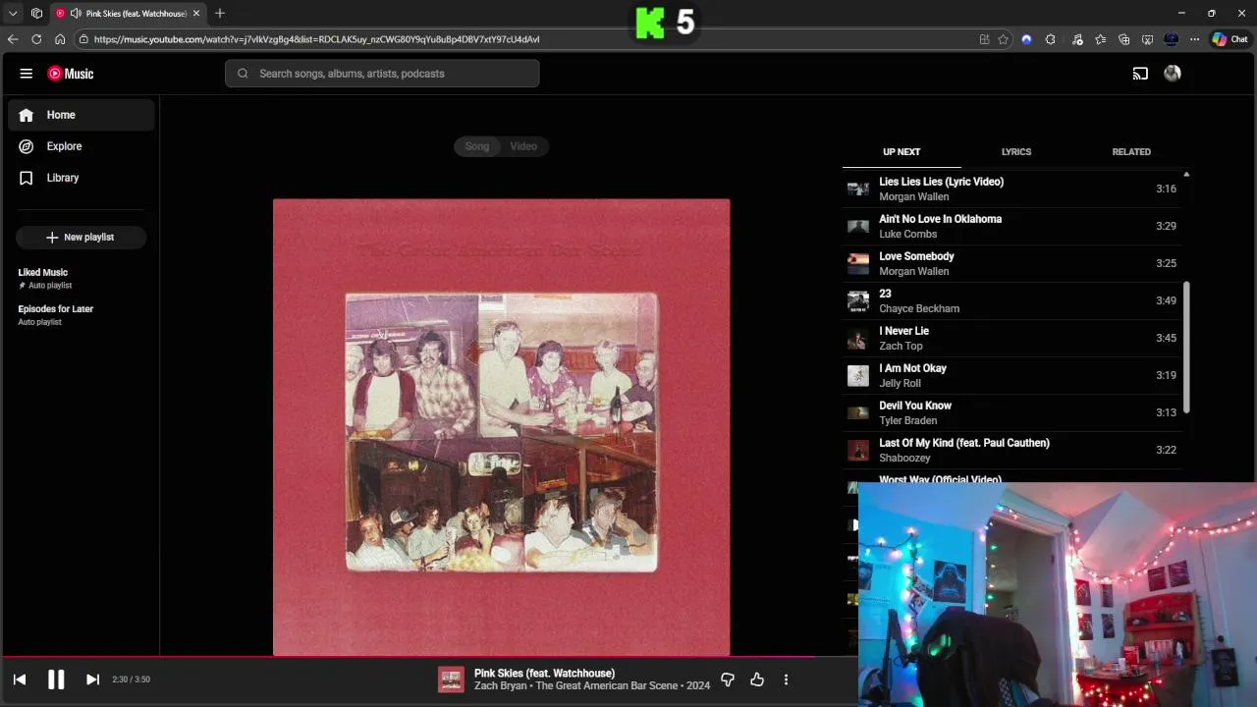Open the tab search dropdown arrow
The width and height of the screenshot is (1257, 707).
[x=13, y=14]
